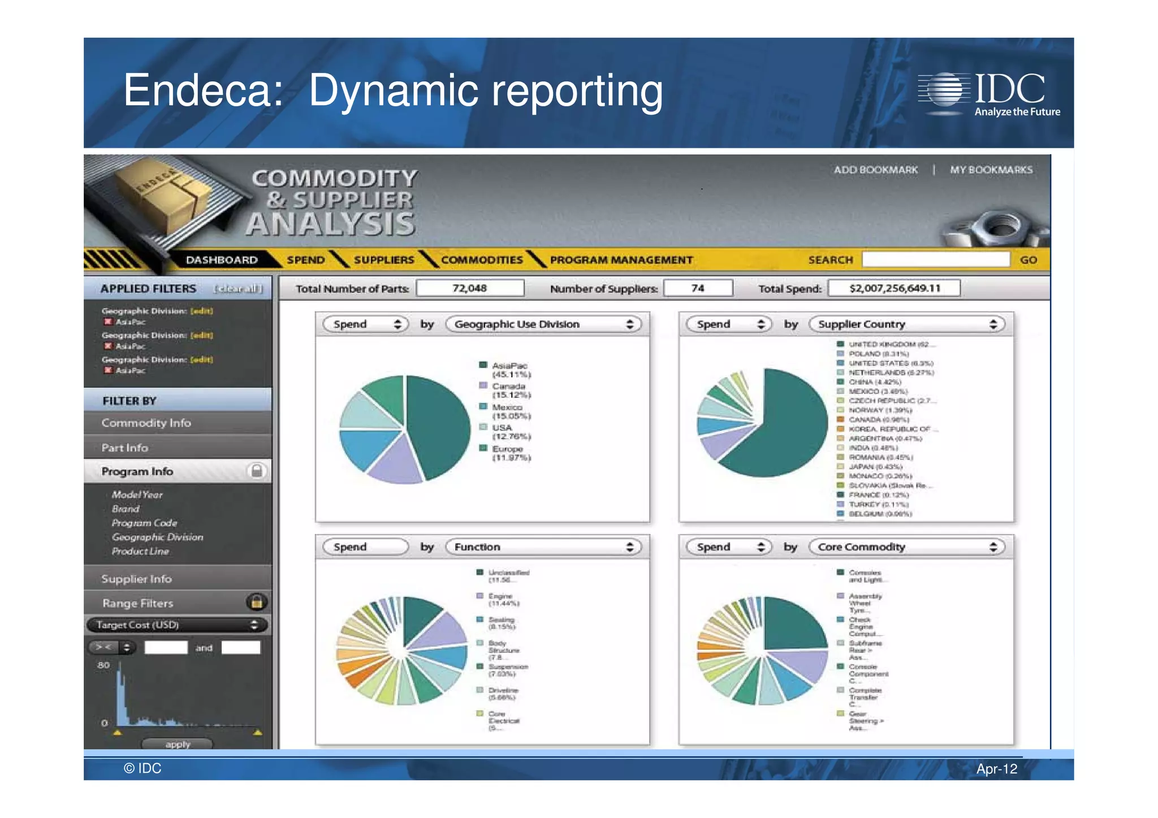Click the Target Cost histogram chart
The width and height of the screenshot is (1158, 818).
coord(187,694)
